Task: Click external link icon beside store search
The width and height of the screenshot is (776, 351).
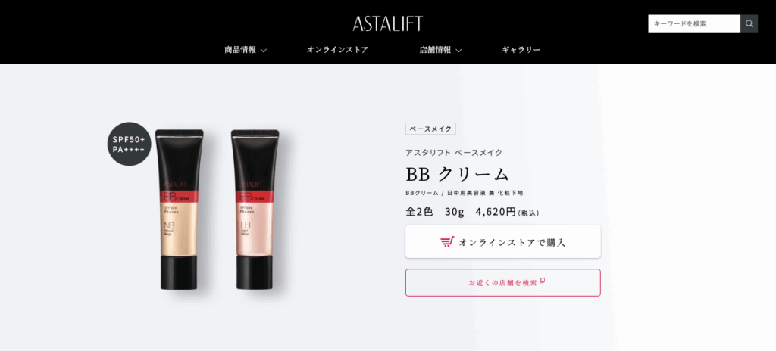Action: pos(542,281)
